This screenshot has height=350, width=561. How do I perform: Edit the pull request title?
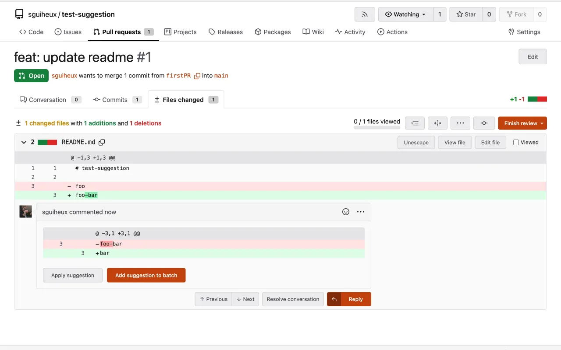[x=533, y=57]
